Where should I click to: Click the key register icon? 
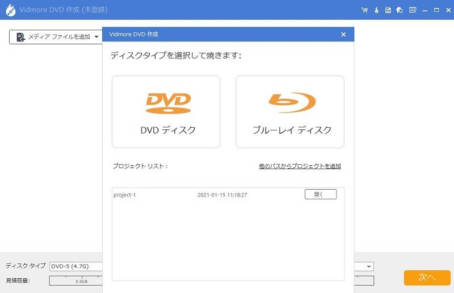pyautogui.click(x=376, y=10)
